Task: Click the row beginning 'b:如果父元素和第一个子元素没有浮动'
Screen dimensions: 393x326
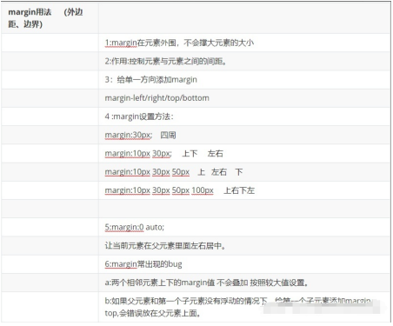Action: click(196, 307)
